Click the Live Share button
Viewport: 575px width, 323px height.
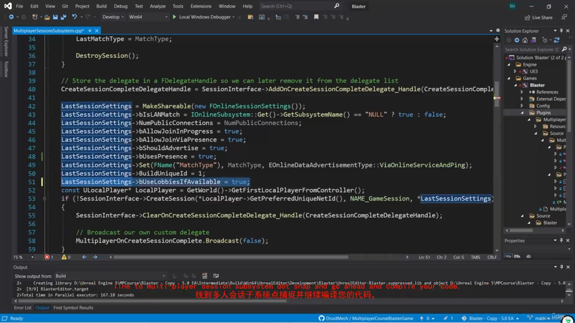[539, 17]
